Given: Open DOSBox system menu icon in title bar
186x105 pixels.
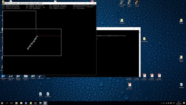Looking at the screenshot, I should tap(4, 3).
